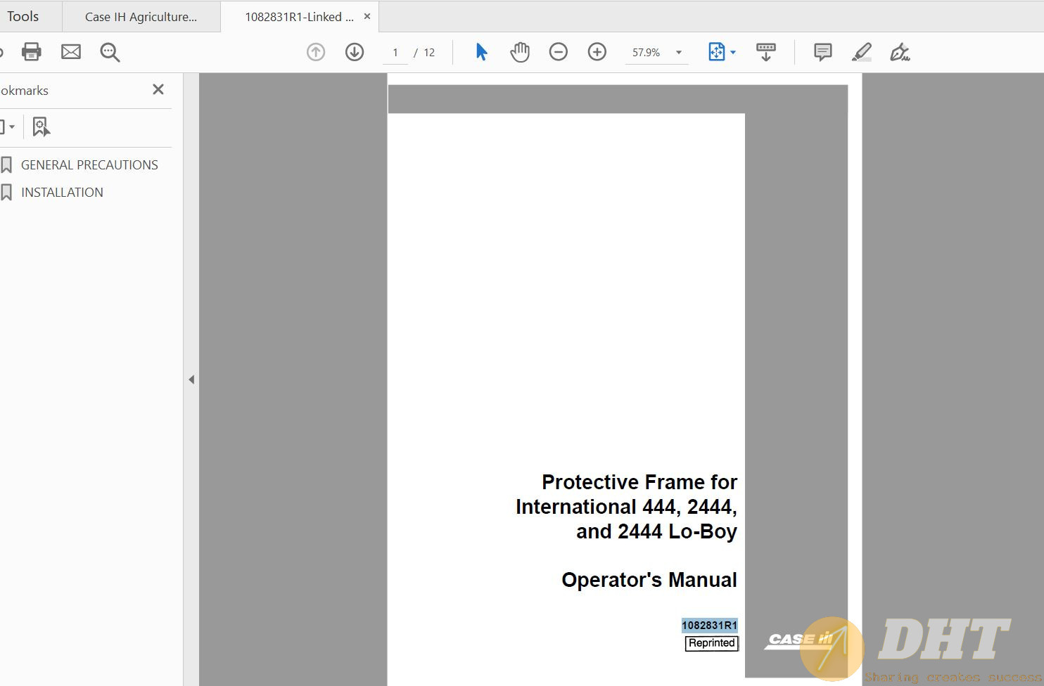The height and width of the screenshot is (686, 1044).
Task: Click the email envelope icon
Action: point(71,52)
